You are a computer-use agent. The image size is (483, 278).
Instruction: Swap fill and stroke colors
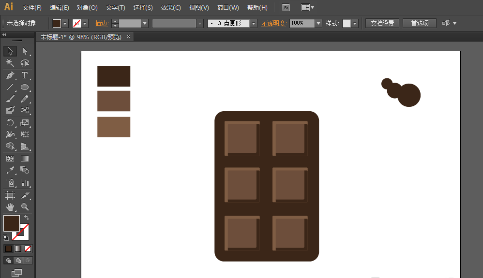click(27, 218)
